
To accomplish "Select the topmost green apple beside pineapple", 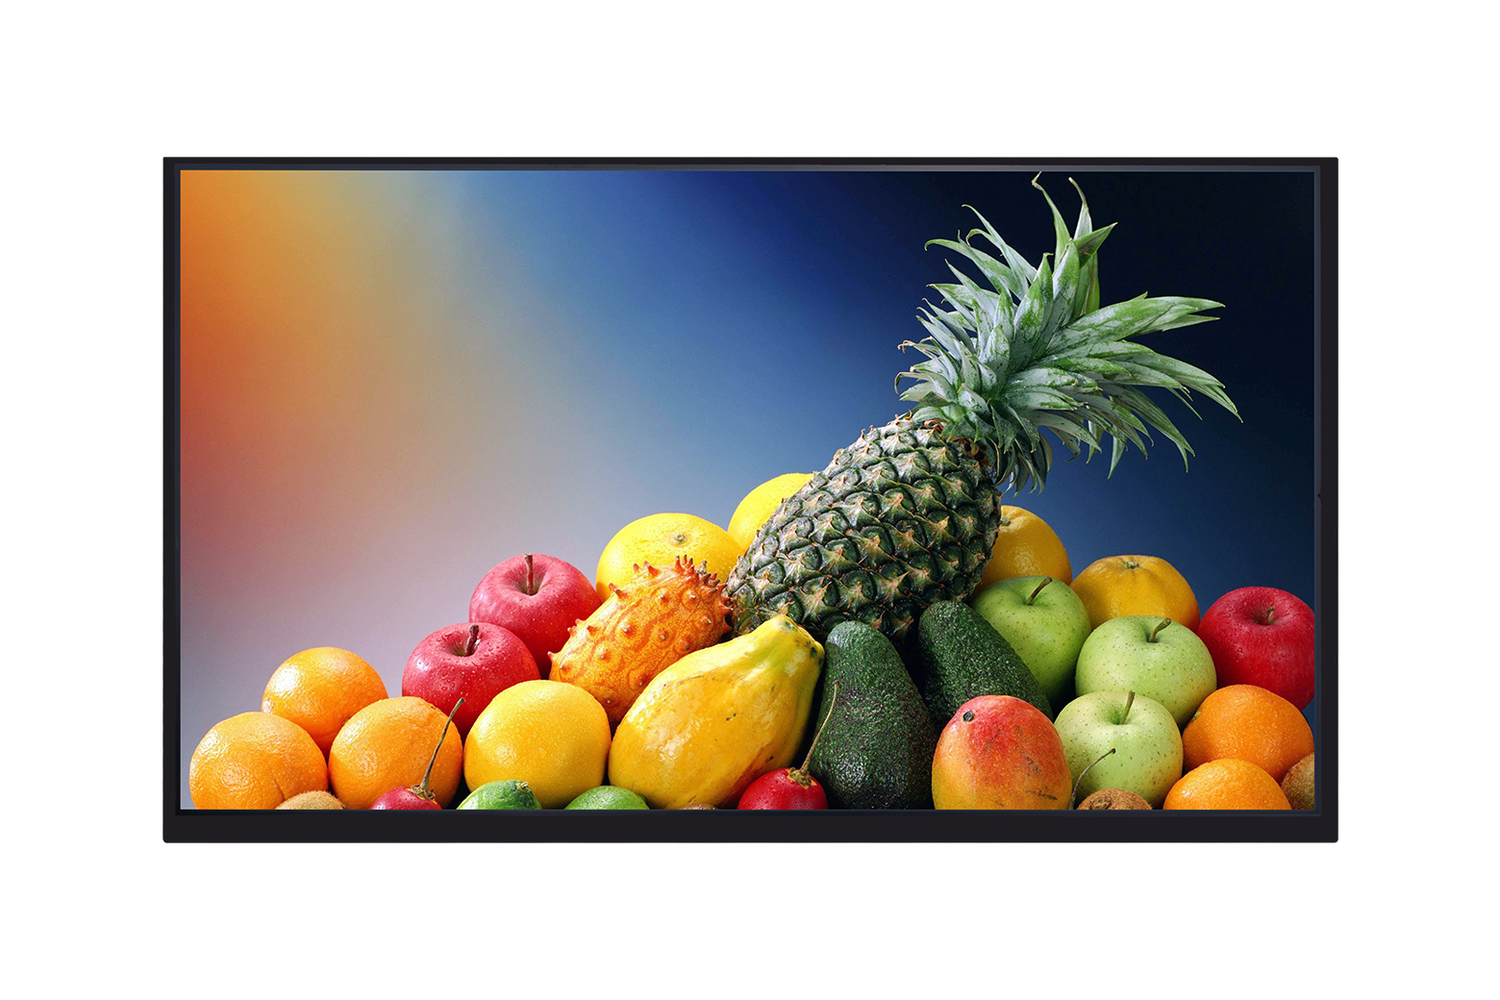I will click(1034, 625).
